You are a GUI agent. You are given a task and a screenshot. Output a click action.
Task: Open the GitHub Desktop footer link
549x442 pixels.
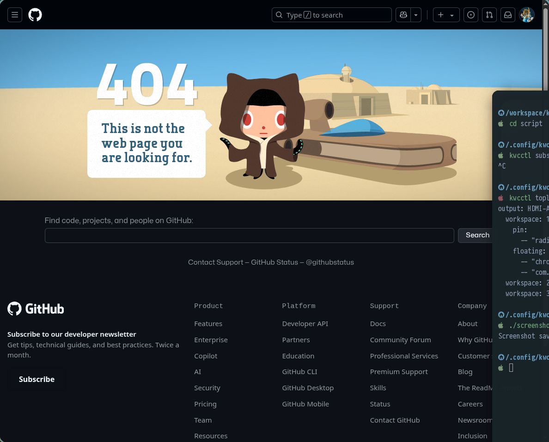click(308, 388)
